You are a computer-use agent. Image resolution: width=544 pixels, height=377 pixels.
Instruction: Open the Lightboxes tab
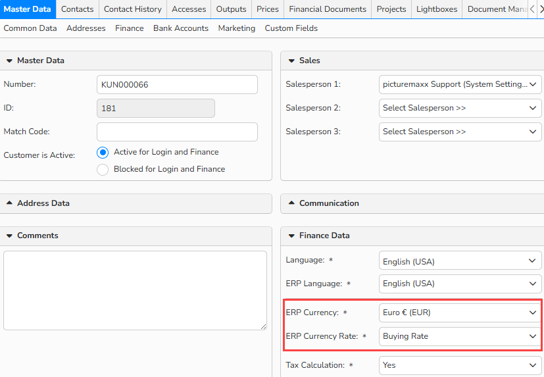click(x=437, y=9)
